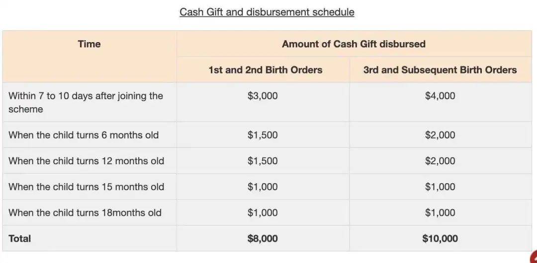537x263 pixels.
Task: Select the Amount of Cash Gift disbursed header
Action: [354, 44]
